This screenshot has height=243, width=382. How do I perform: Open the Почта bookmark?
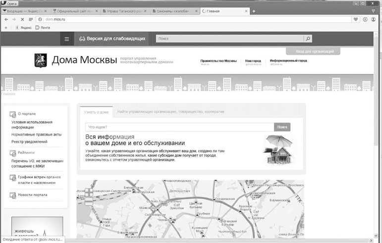point(43,28)
